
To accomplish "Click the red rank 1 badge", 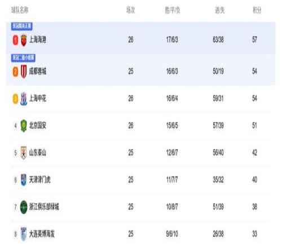I will tap(15, 40).
